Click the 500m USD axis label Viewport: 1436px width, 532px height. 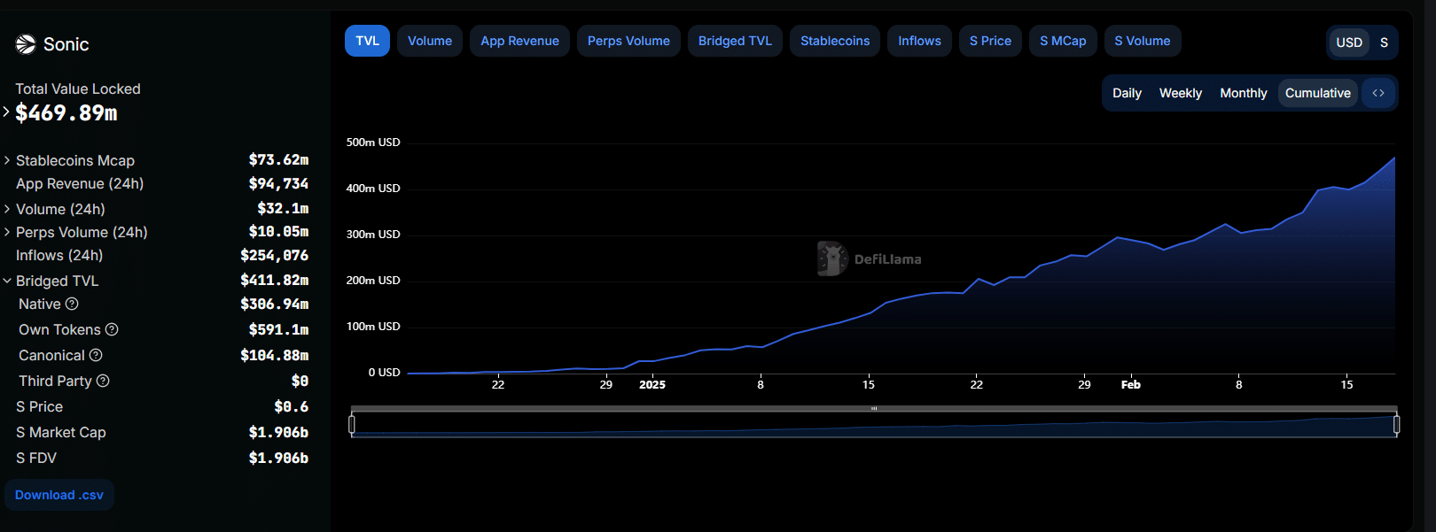tap(373, 143)
